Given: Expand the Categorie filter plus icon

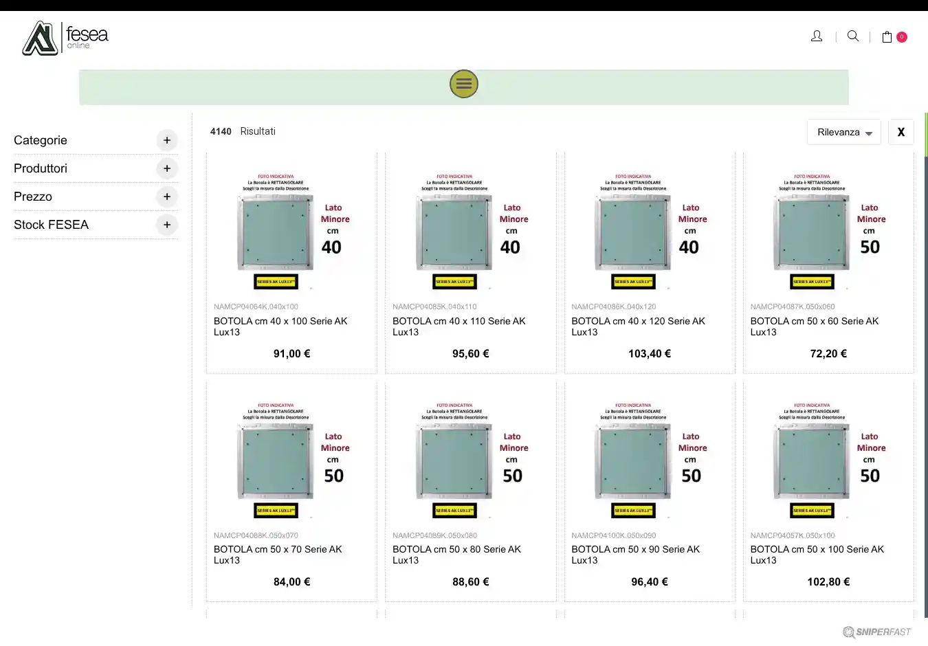Looking at the screenshot, I should (x=166, y=140).
